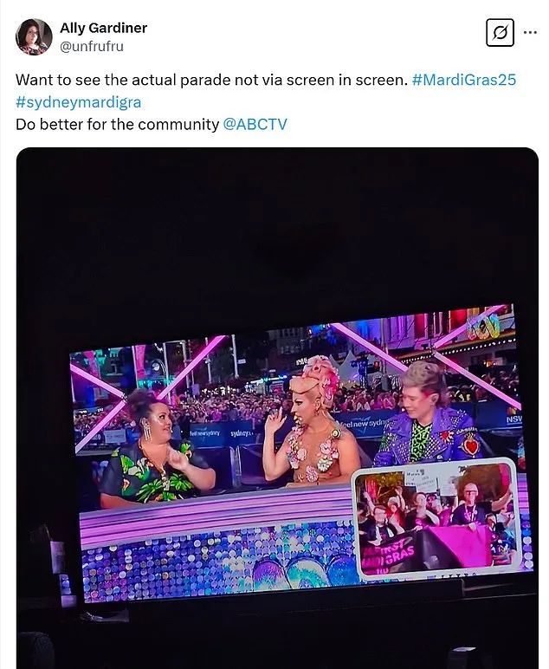Open the @ABCTV mention
Image resolution: width=549 pixels, height=669 pixels.
pos(255,124)
